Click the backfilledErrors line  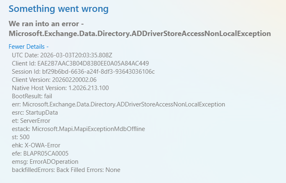(66, 169)
